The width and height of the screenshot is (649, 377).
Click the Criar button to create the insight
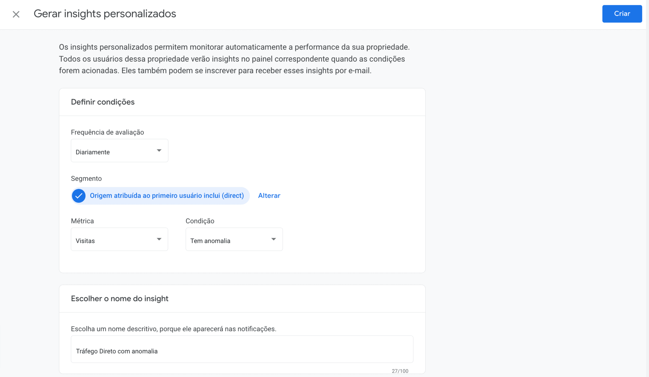click(x=622, y=14)
